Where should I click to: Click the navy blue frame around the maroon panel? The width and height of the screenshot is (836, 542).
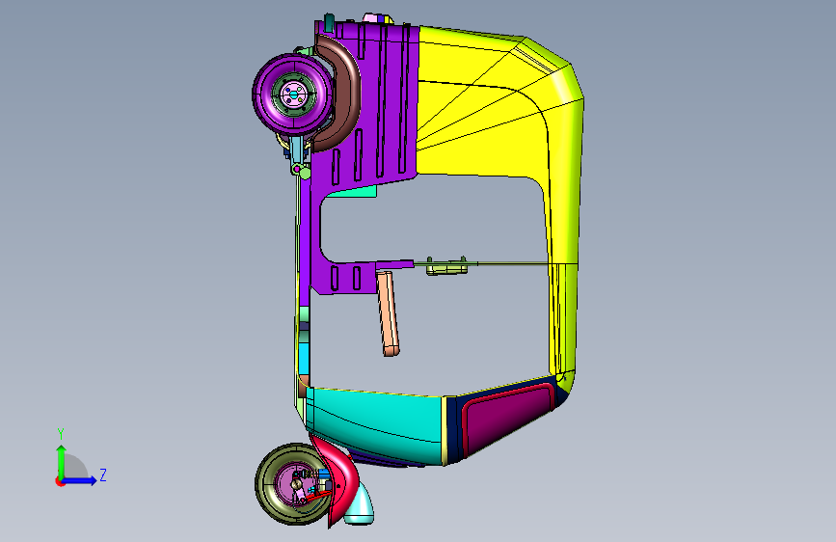453,429
